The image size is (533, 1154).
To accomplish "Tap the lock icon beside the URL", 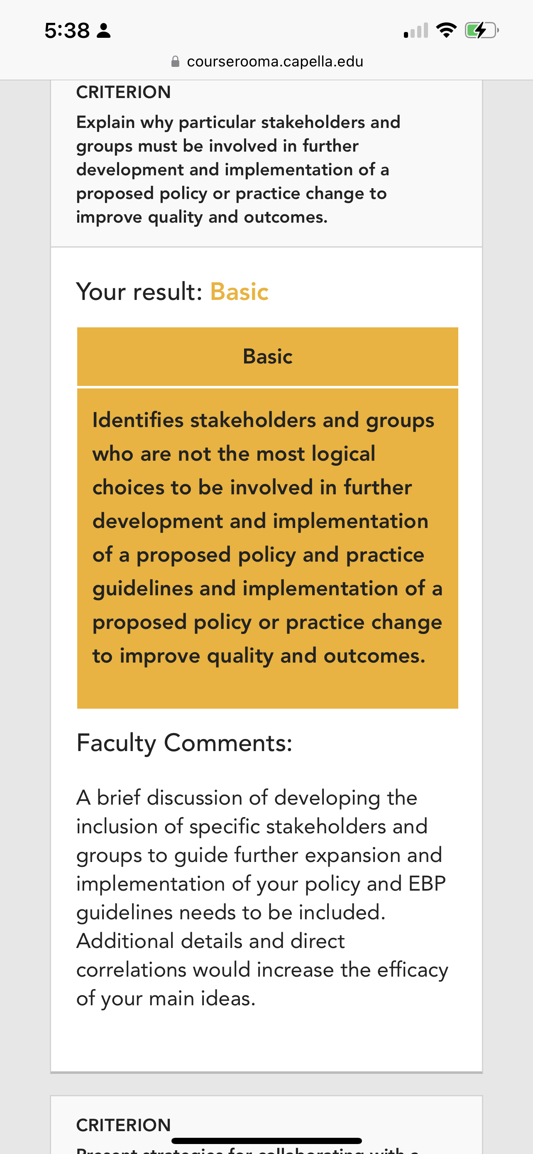I will (176, 61).
